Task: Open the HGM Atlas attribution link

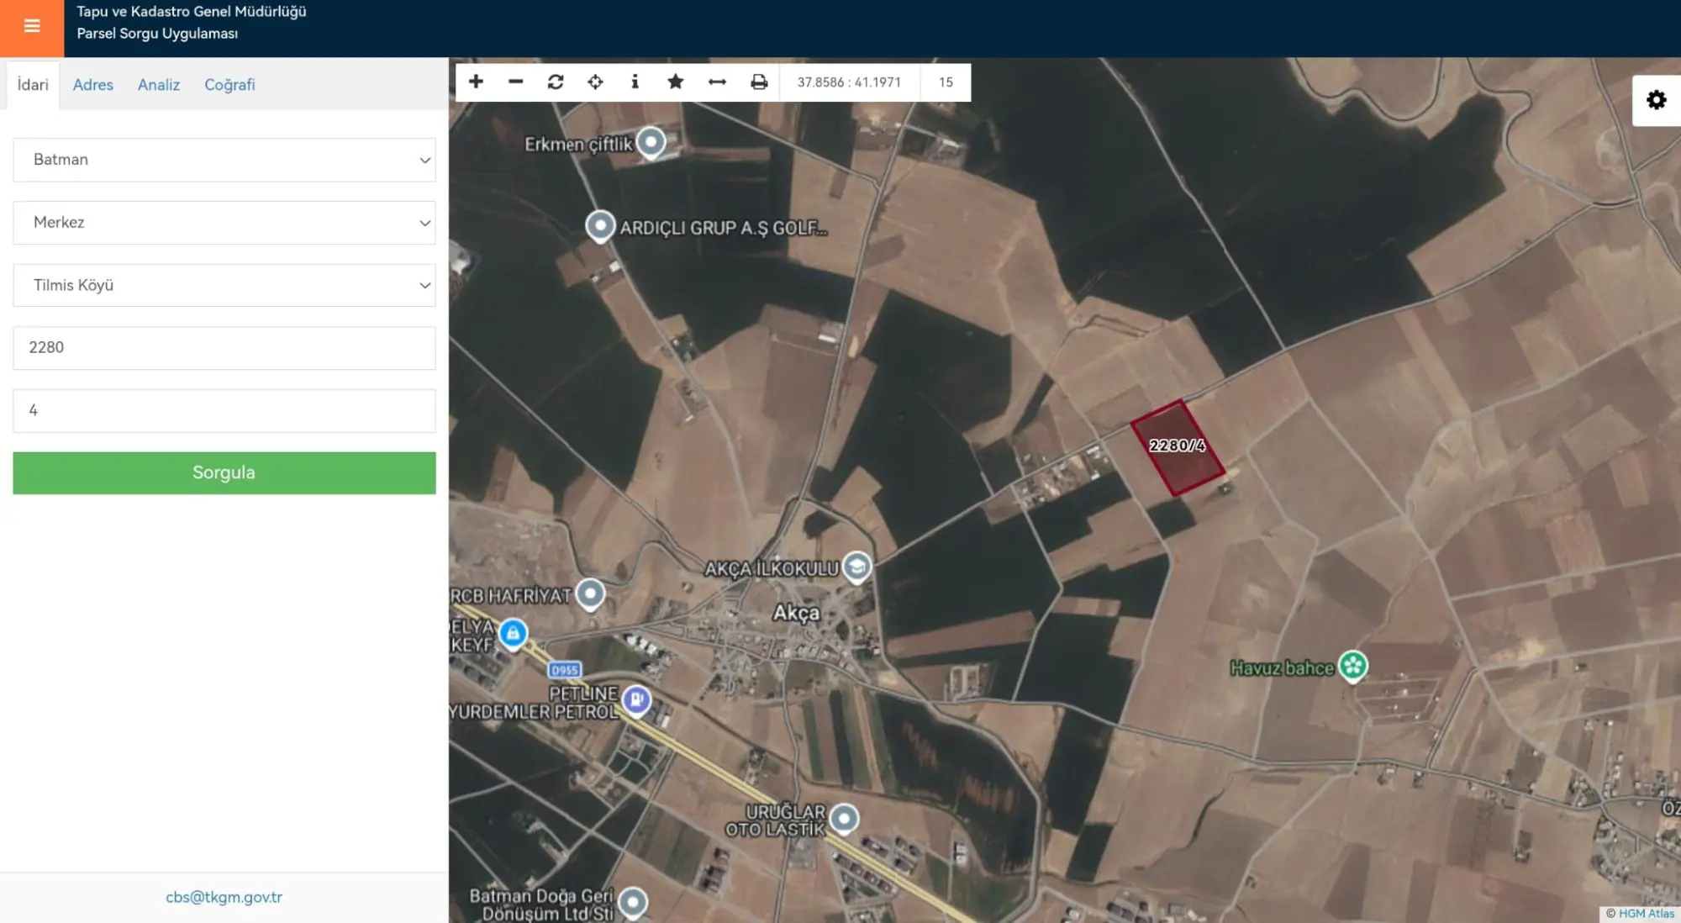Action: tap(1646, 914)
